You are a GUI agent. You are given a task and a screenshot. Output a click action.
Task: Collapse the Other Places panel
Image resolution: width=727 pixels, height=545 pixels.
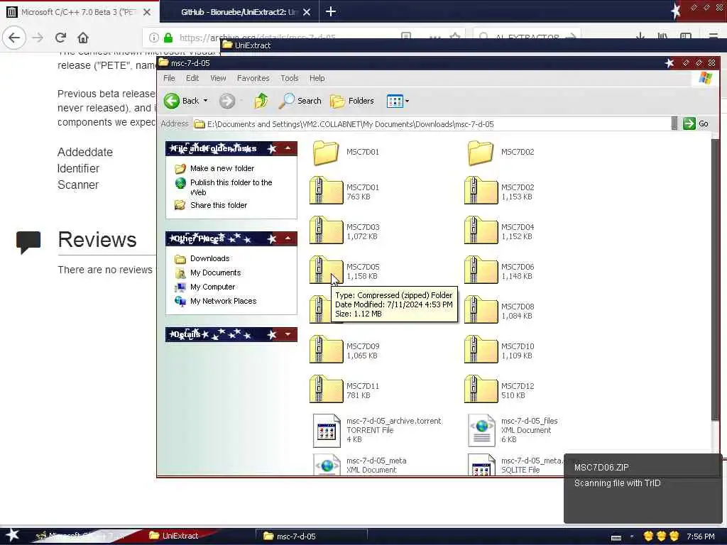tap(288, 238)
